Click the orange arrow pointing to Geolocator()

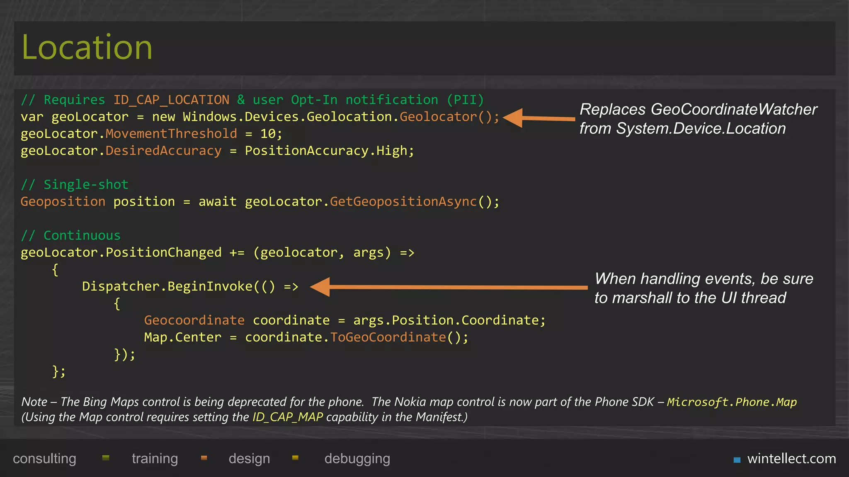539,118
